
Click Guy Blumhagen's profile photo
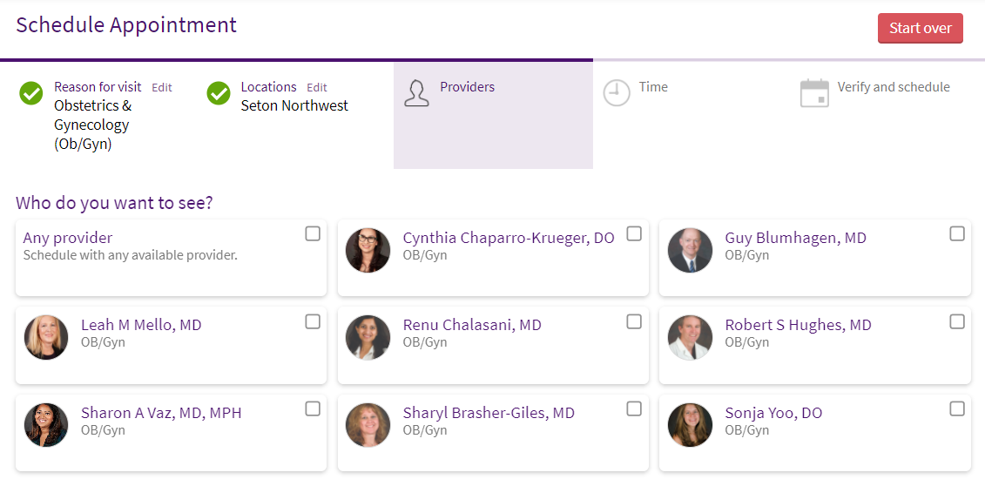click(690, 250)
